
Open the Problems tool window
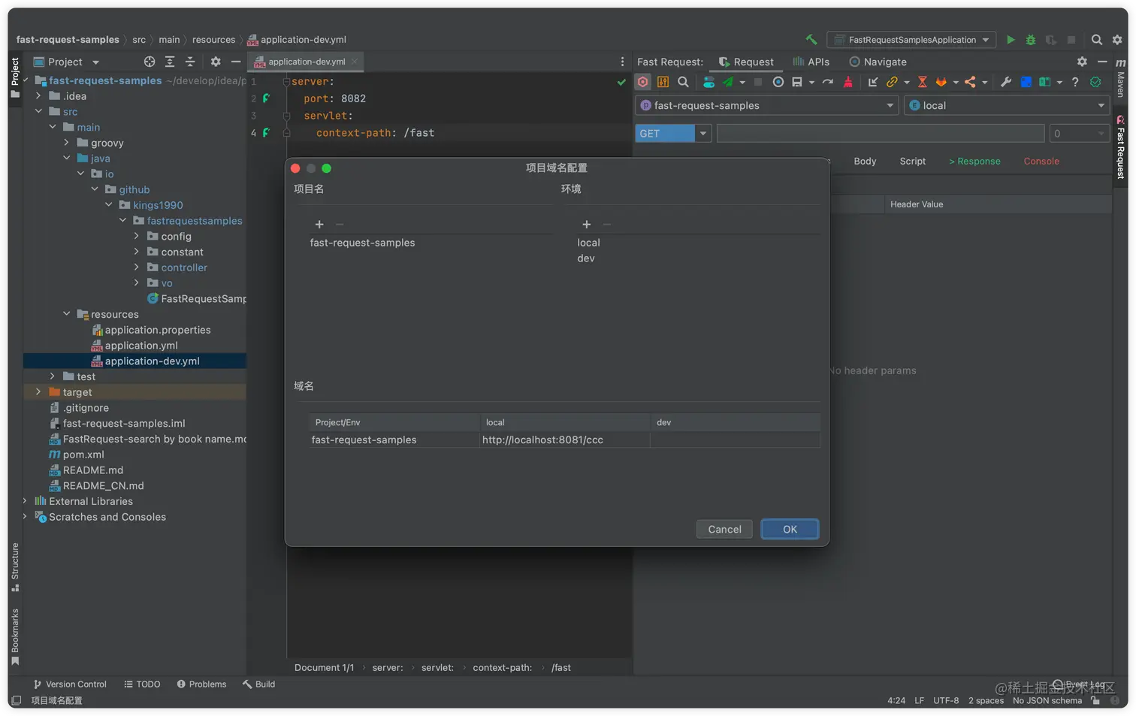coord(201,684)
